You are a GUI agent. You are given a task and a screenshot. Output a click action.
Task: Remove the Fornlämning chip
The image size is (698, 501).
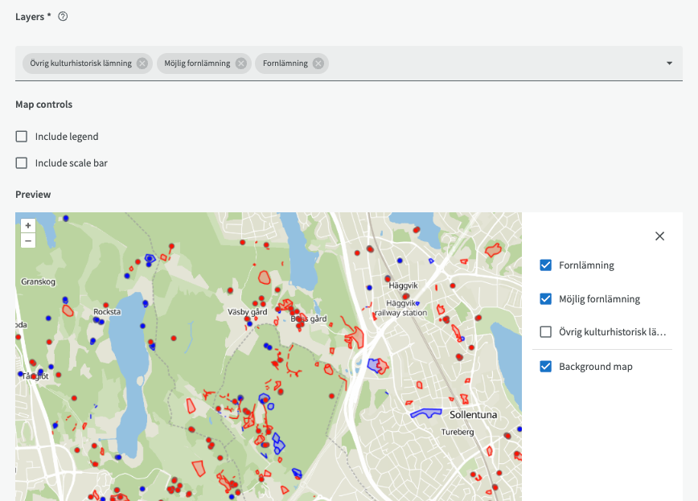(318, 64)
